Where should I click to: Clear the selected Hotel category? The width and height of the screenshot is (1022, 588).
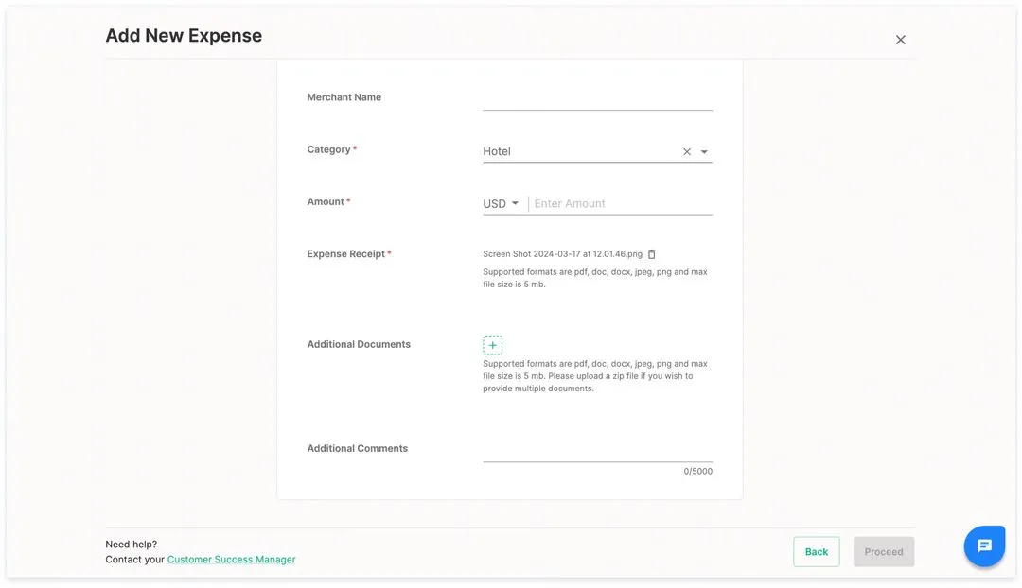[686, 151]
